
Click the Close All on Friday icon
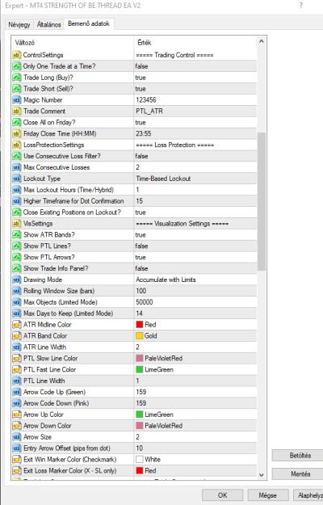coord(17,122)
